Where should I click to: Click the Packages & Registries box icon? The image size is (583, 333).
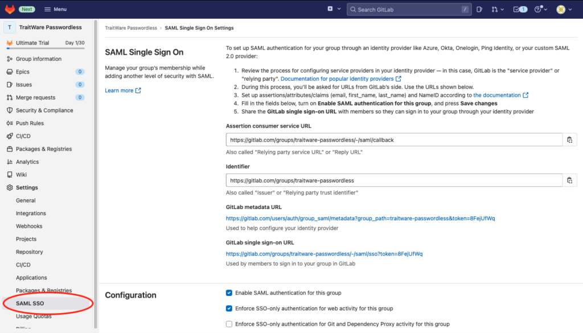point(10,149)
